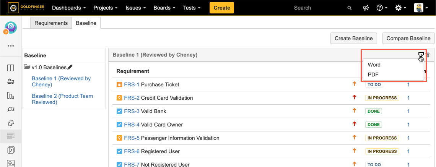Expand the Dashboards dropdown menu

tap(69, 8)
